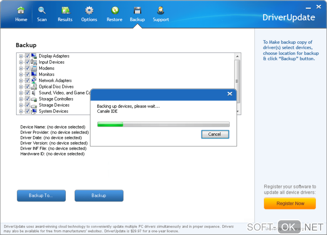Expand the Storage Devices tree node
This screenshot has height=235, width=327.
tap(21, 105)
